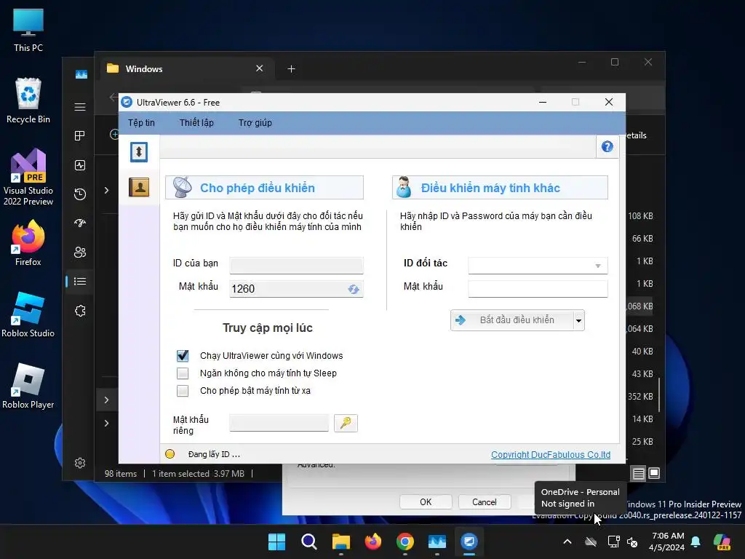Click the ID của bạn field

pyautogui.click(x=297, y=266)
